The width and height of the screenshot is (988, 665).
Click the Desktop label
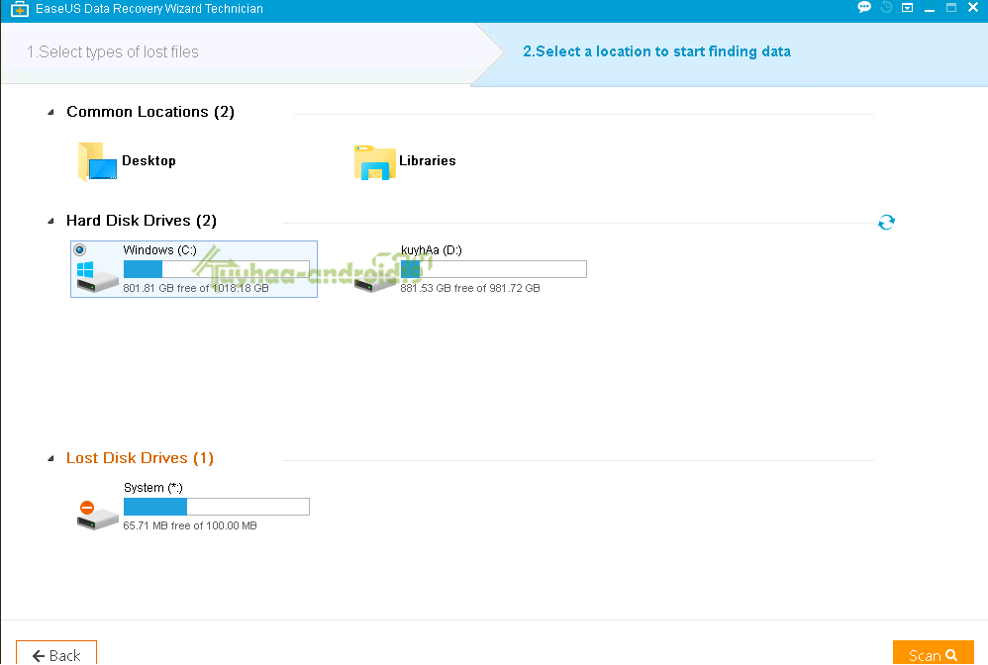coord(148,161)
